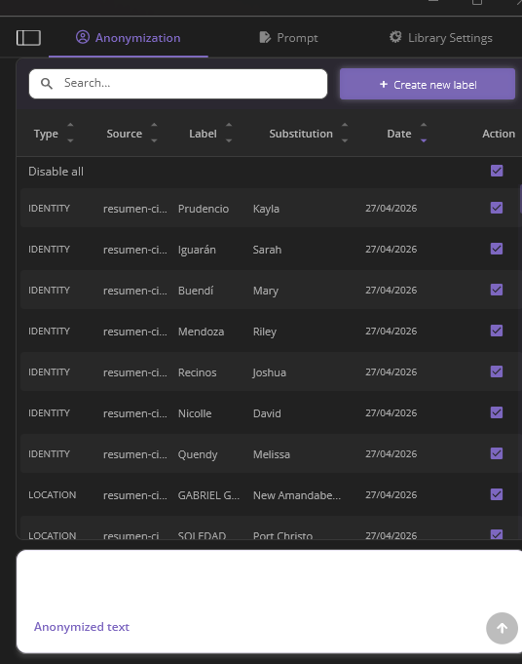Select the Sarah substitution cell
Viewport: 522px width, 664px height.
pos(267,250)
